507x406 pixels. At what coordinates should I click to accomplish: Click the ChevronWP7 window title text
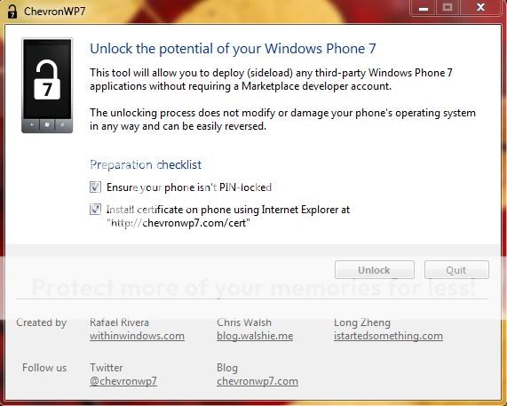55,12
